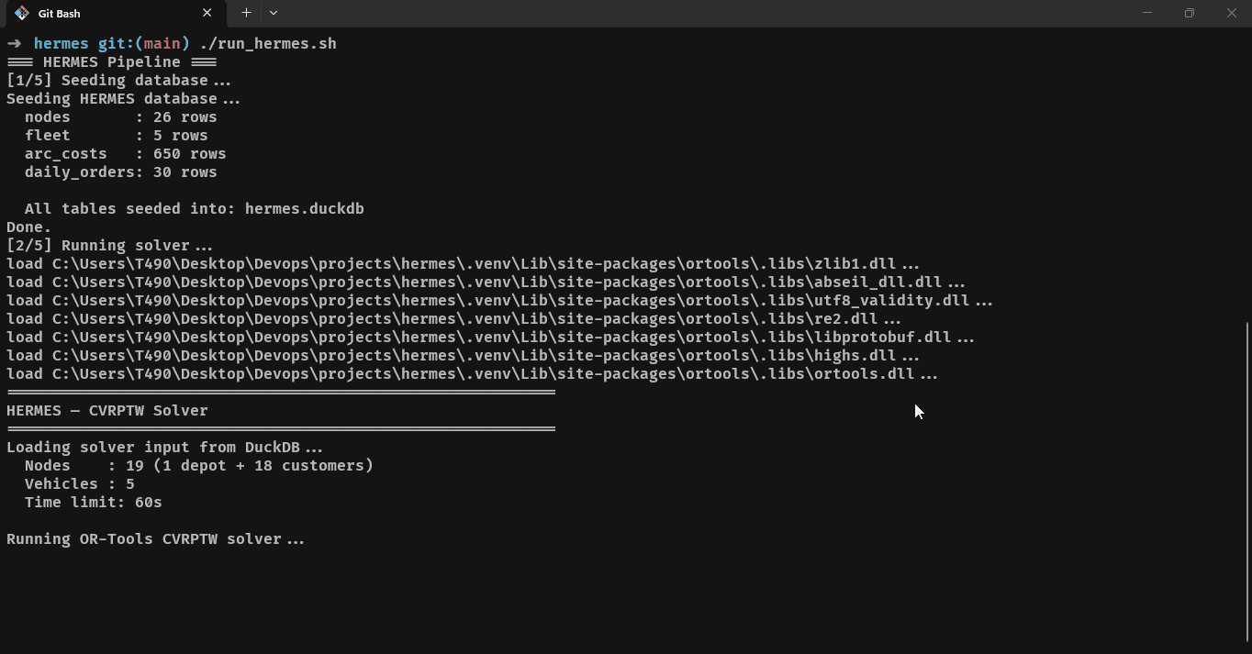Click the 'fleet : 5 rows' line
The height and width of the screenshot is (654, 1252).
116,136
